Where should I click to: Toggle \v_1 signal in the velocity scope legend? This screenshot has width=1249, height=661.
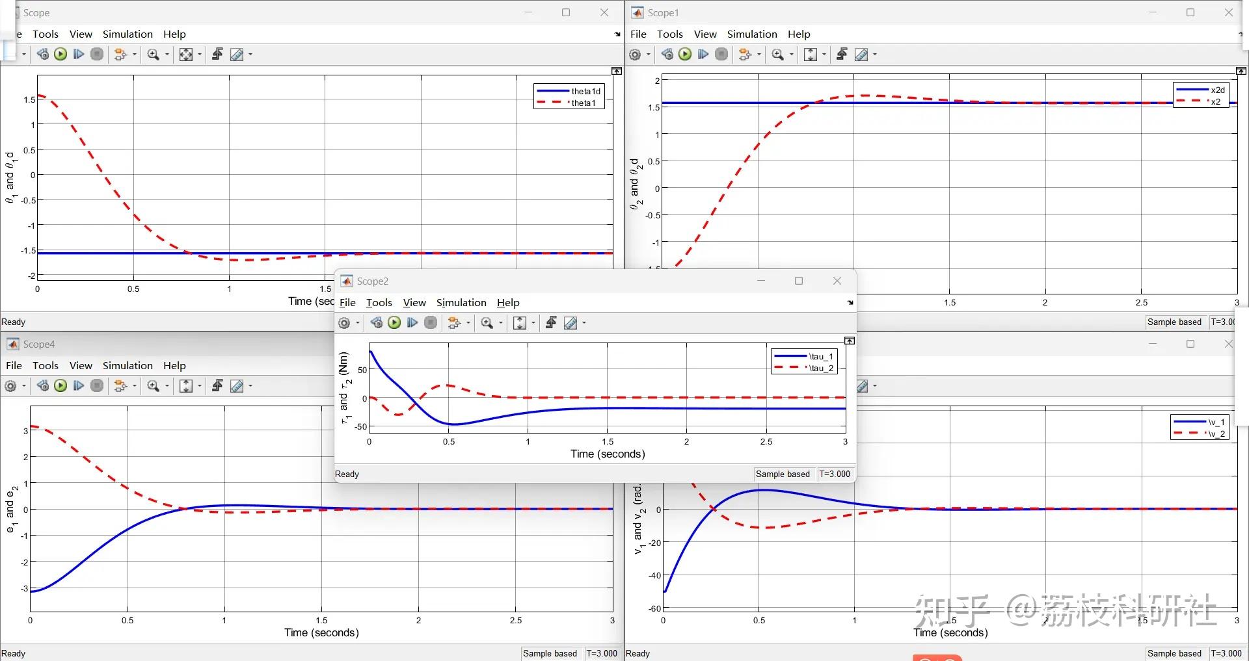[1200, 422]
